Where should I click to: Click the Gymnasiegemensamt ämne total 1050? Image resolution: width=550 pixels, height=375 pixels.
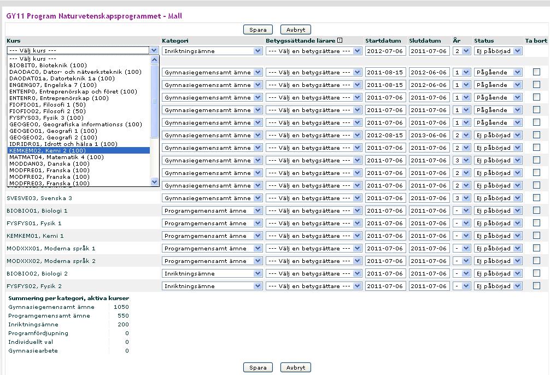pos(121,307)
